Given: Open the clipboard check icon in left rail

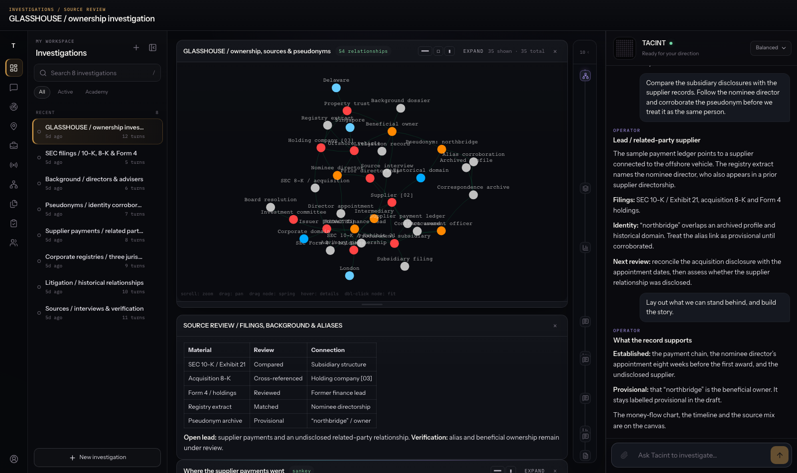Looking at the screenshot, I should pos(14,224).
